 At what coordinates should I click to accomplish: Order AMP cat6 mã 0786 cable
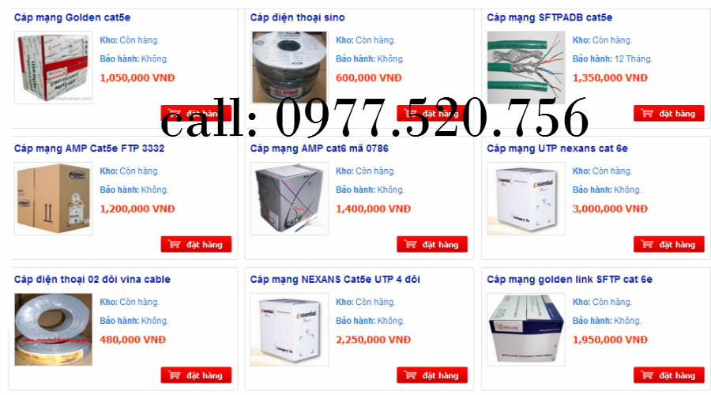pos(432,244)
